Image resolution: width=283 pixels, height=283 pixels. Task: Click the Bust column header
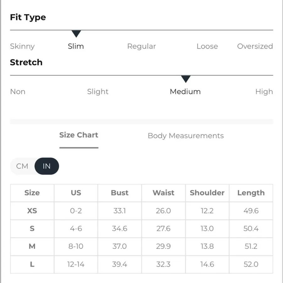[x=120, y=193]
